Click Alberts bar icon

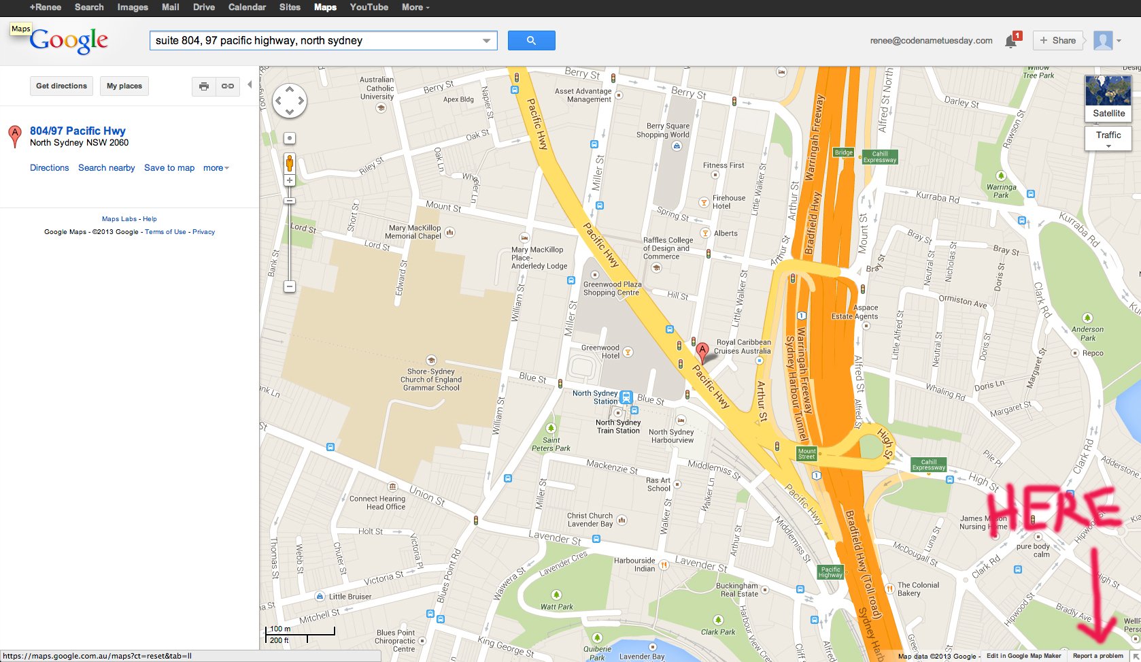coord(705,233)
